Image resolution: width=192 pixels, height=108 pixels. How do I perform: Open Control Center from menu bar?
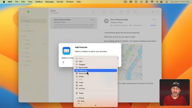pos(161,2)
